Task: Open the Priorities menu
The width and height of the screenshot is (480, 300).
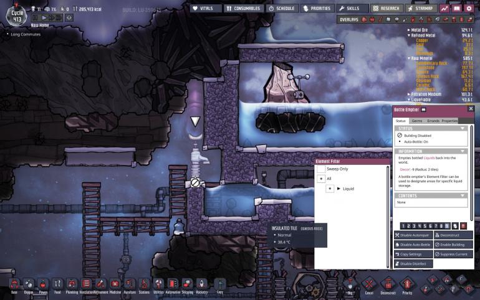Action: [x=317, y=9]
